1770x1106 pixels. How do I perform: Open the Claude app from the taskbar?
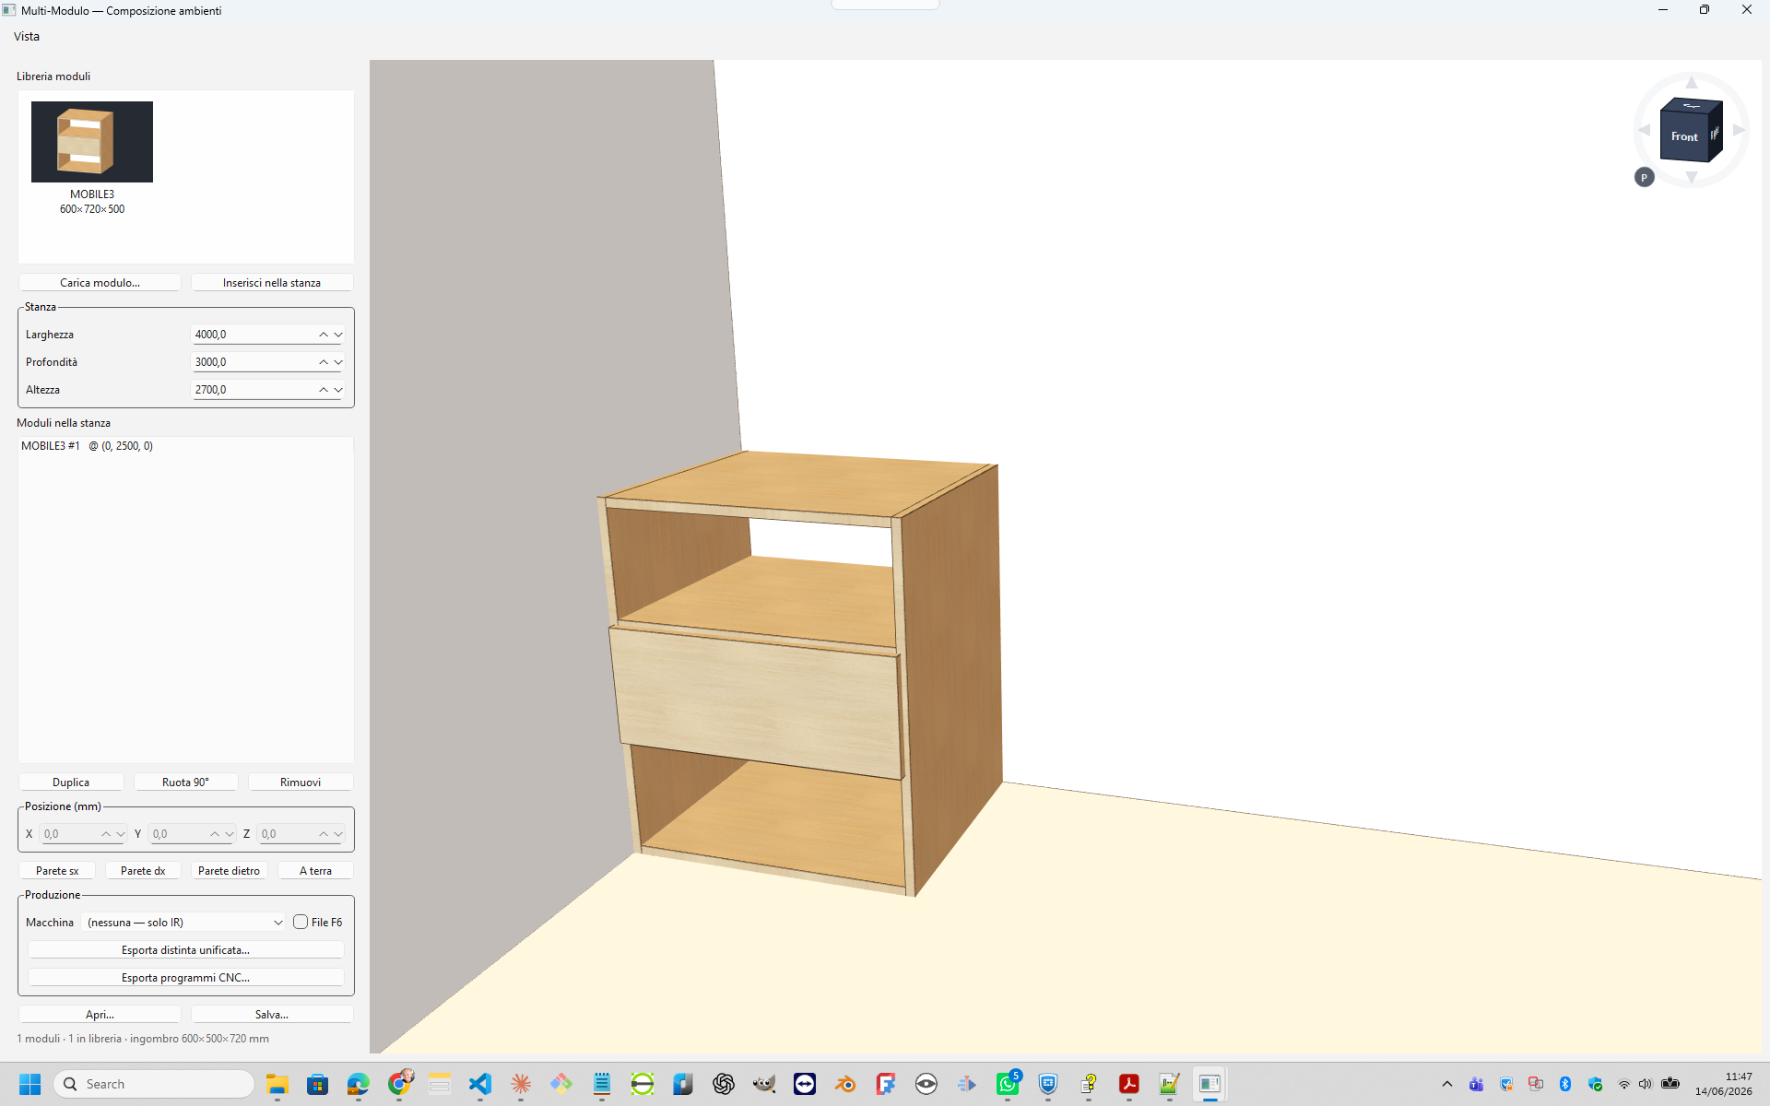(x=521, y=1084)
